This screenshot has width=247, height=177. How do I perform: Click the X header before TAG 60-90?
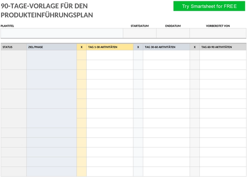(x=195, y=47)
